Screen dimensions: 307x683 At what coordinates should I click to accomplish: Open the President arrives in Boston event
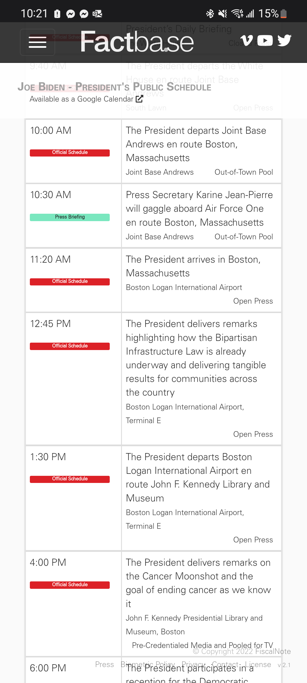pos(193,266)
